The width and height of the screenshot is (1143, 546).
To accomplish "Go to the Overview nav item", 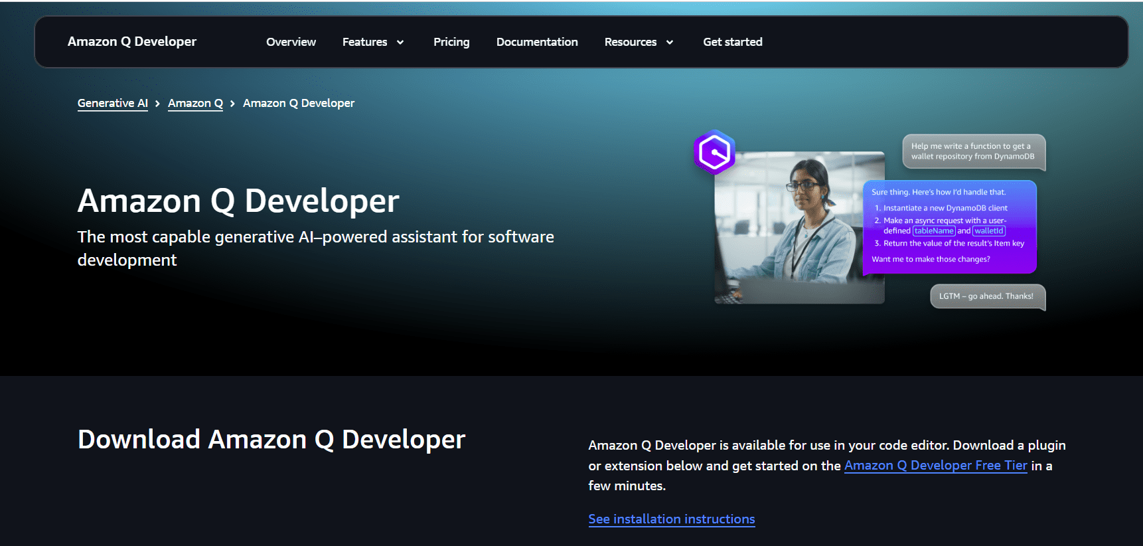I will click(291, 42).
